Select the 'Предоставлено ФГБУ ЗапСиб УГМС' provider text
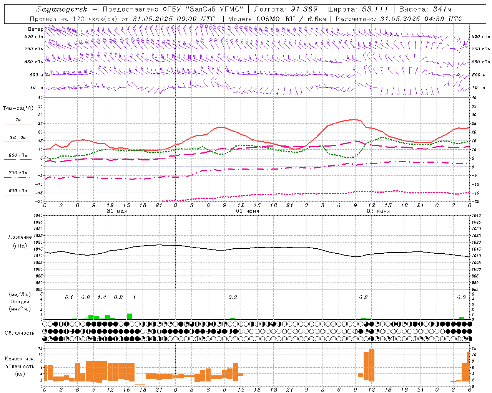 [173, 9]
